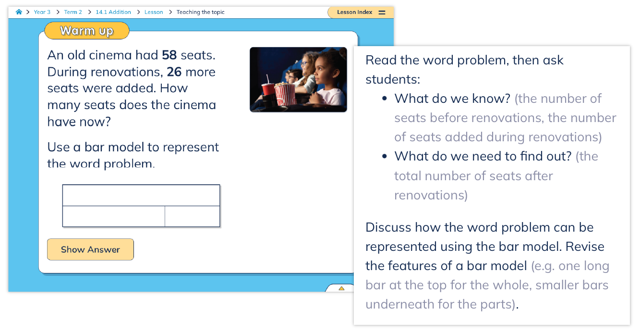
Task: Click the chevron before Term 2 breadcrumb
Action: click(x=57, y=12)
